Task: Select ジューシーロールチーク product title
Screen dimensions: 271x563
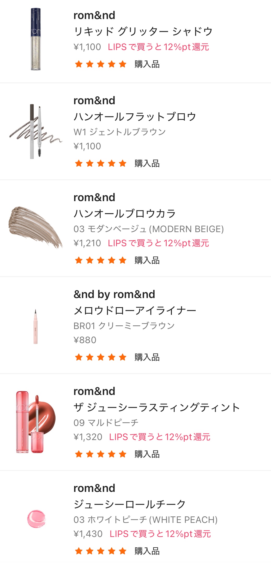Action: [130, 504]
